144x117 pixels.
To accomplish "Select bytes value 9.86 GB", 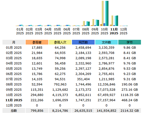I will [x=130, y=48].
